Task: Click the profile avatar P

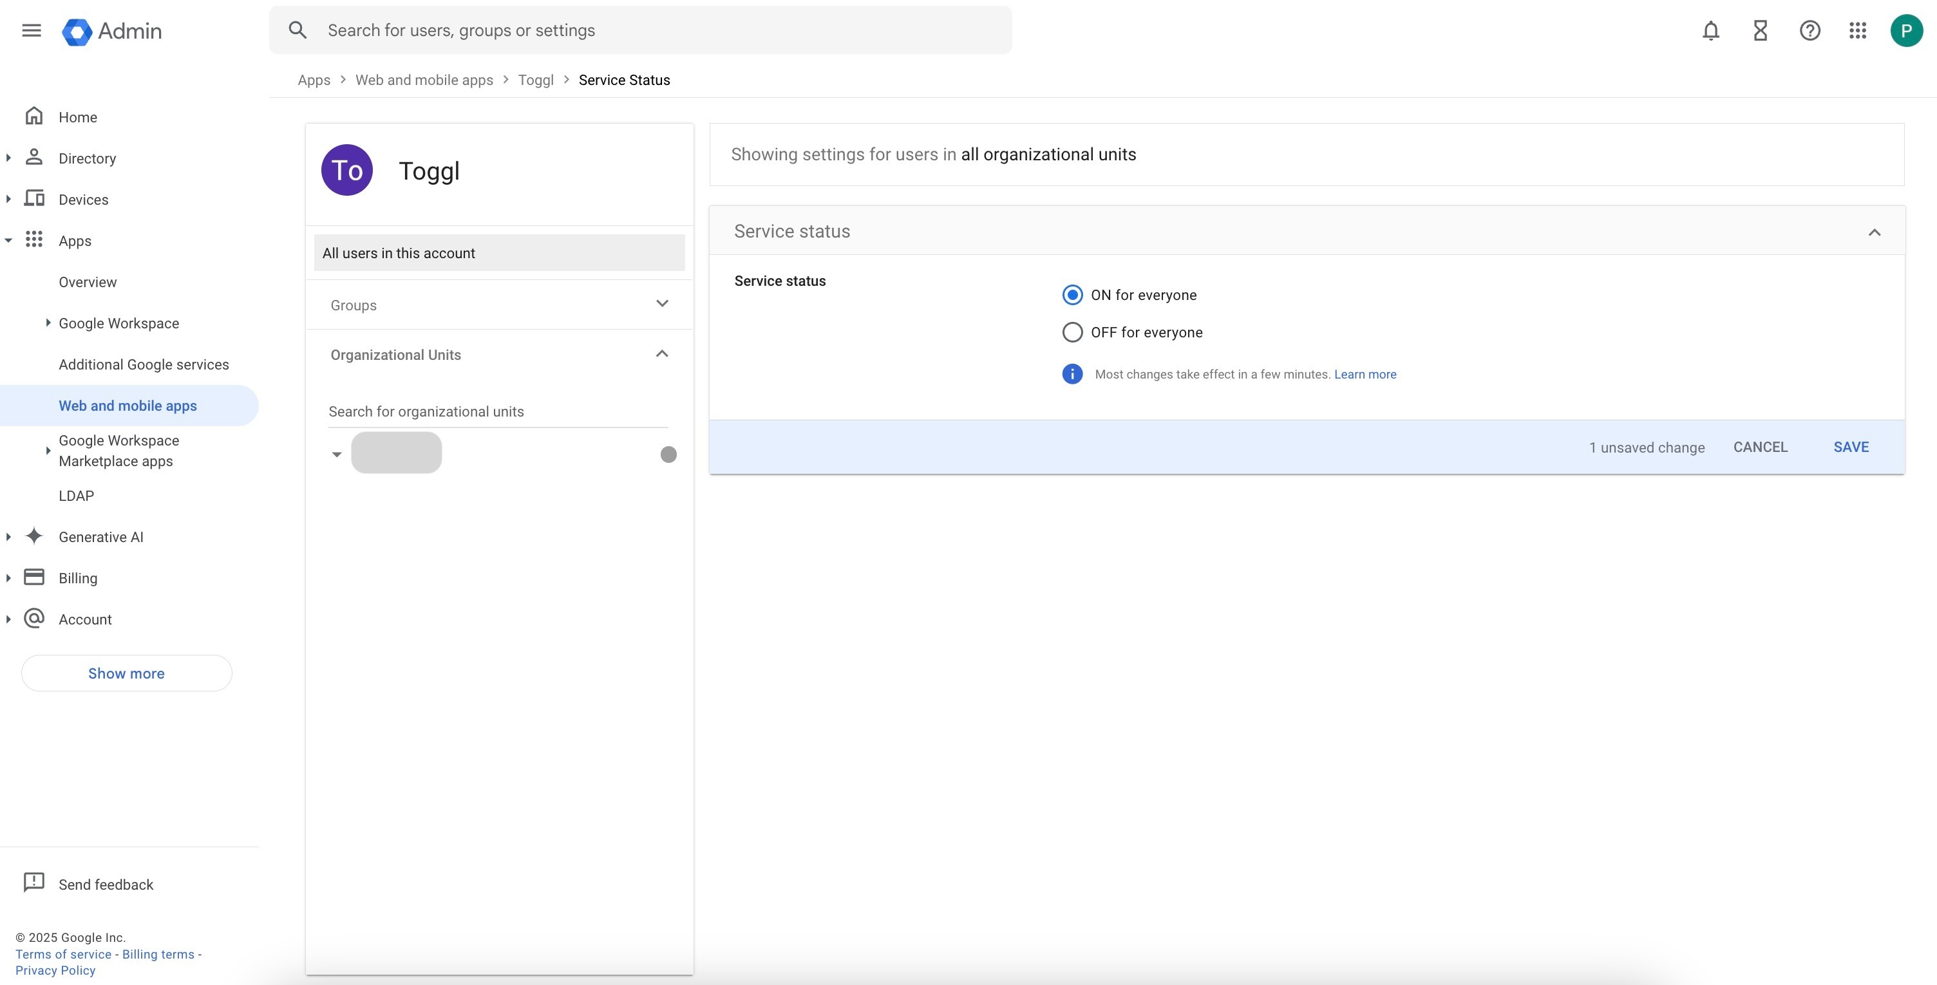Action: click(x=1905, y=31)
